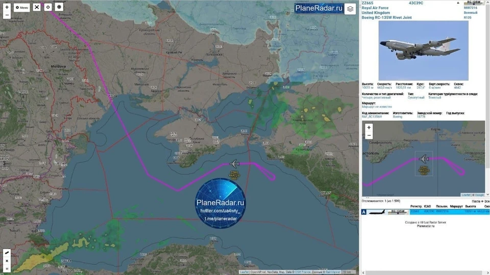Screen dimensions: 490x275
Task: Select the ruler measuring tool
Action: tap(7, 253)
